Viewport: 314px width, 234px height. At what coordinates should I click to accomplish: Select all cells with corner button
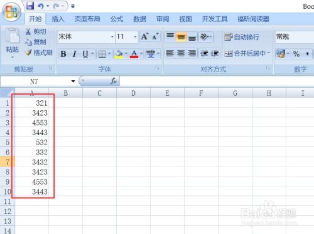(7, 93)
